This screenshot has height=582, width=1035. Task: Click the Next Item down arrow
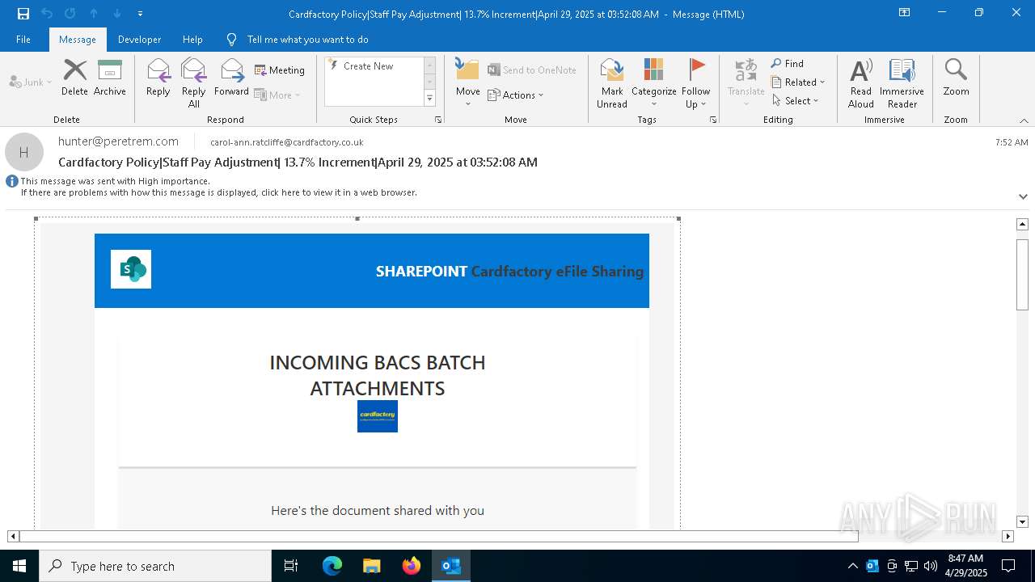pos(117,14)
